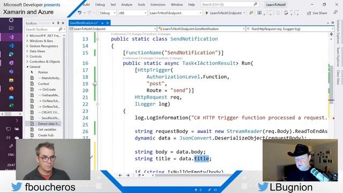This screenshot has height=193, width=343.
Task: Click the grayed Redo arrow in the toolbar
Action: (90, 13)
